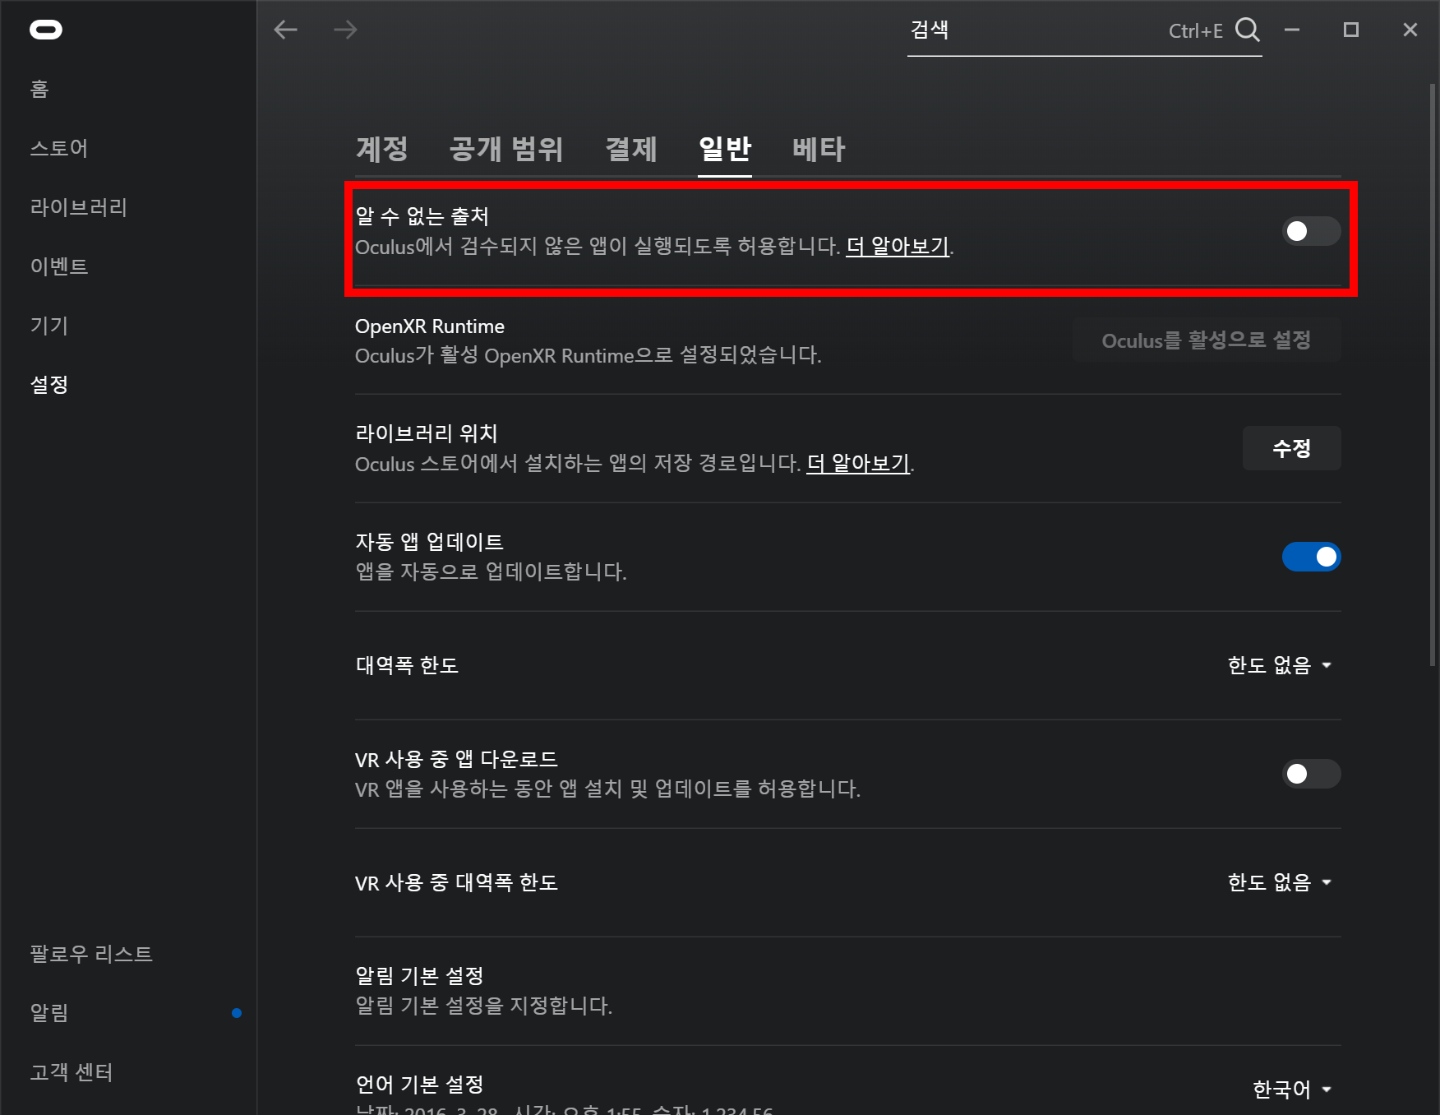Select the 일반 tab
Image resolution: width=1440 pixels, height=1115 pixels.
tap(725, 149)
